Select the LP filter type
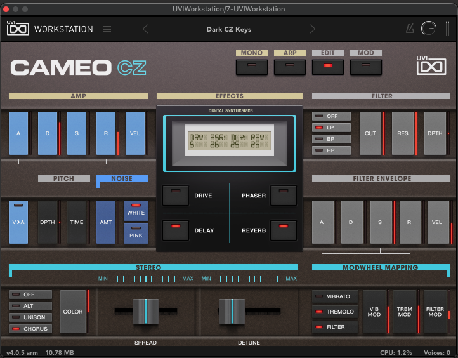 click(331, 128)
